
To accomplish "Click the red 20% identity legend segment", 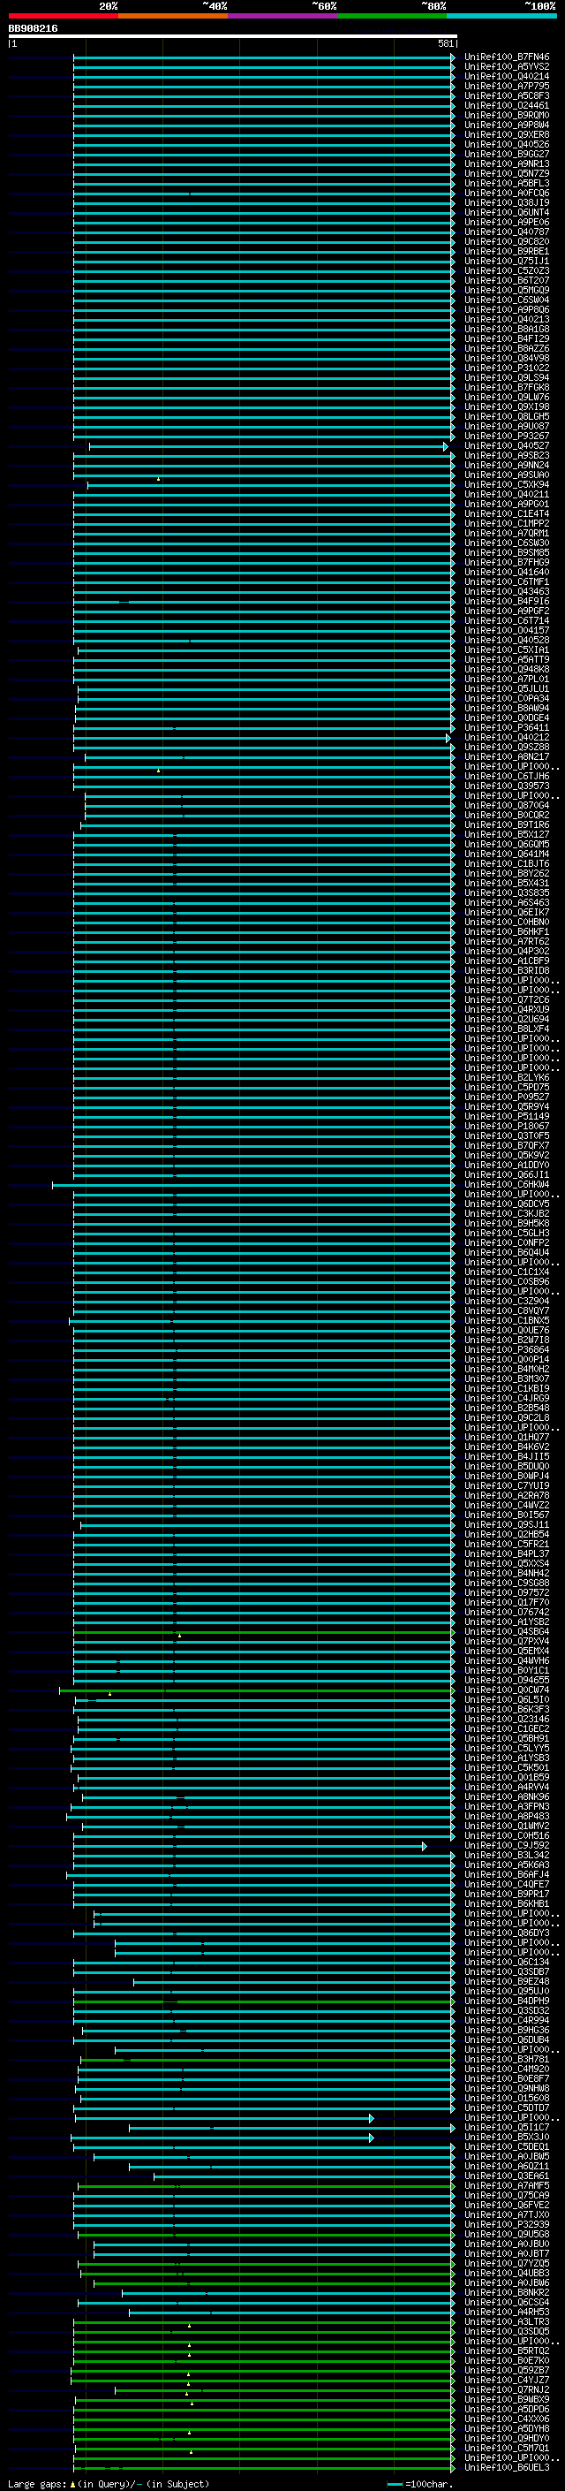I will pyautogui.click(x=63, y=16).
